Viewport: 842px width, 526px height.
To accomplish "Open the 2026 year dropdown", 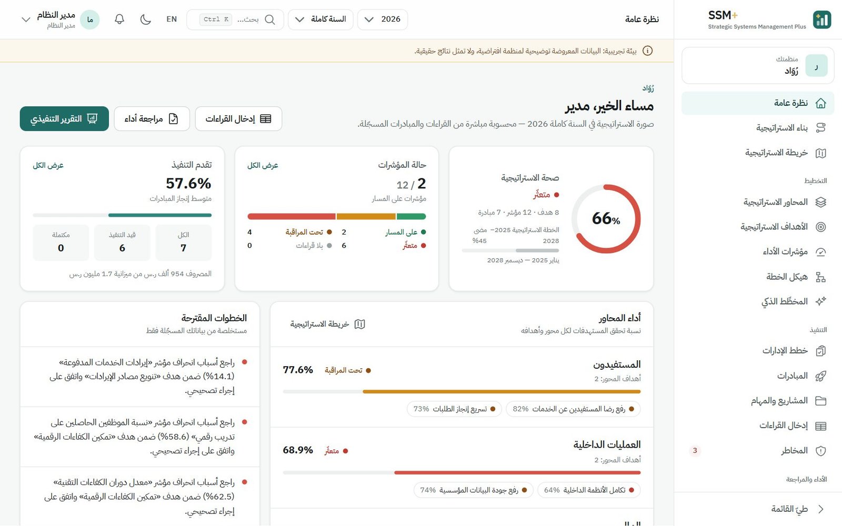I will click(x=383, y=19).
